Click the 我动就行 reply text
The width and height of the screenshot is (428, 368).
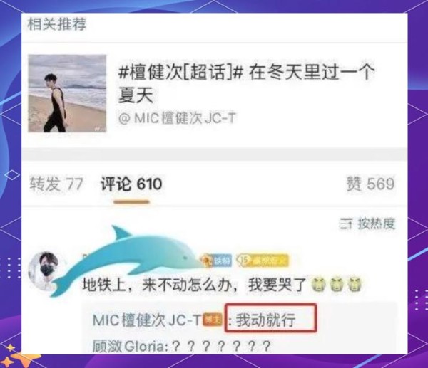tap(265, 320)
